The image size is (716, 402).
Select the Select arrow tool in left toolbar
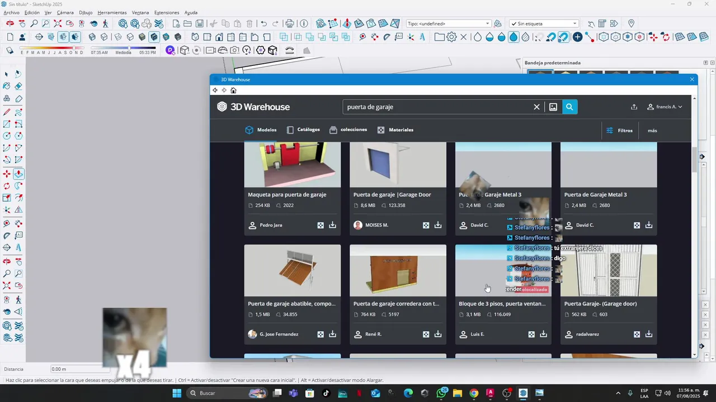6,74
